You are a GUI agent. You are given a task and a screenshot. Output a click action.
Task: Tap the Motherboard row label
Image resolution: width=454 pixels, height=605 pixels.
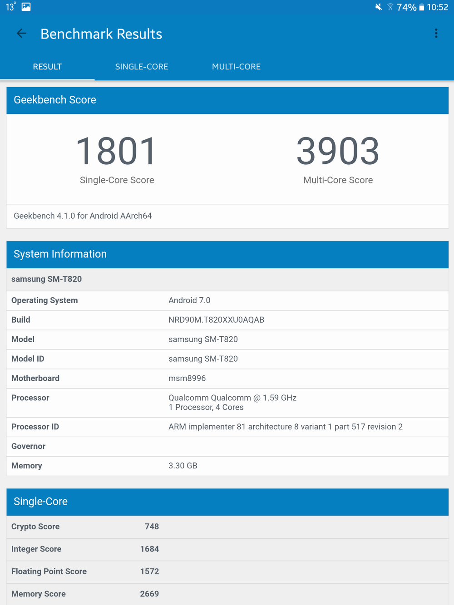click(x=35, y=379)
